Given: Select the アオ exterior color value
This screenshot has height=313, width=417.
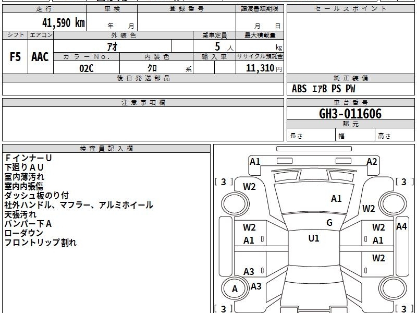Looking at the screenshot, I should coord(113,46).
